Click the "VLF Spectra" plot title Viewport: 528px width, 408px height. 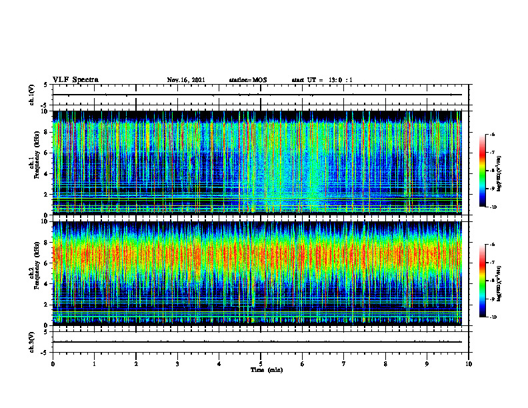tap(76, 80)
